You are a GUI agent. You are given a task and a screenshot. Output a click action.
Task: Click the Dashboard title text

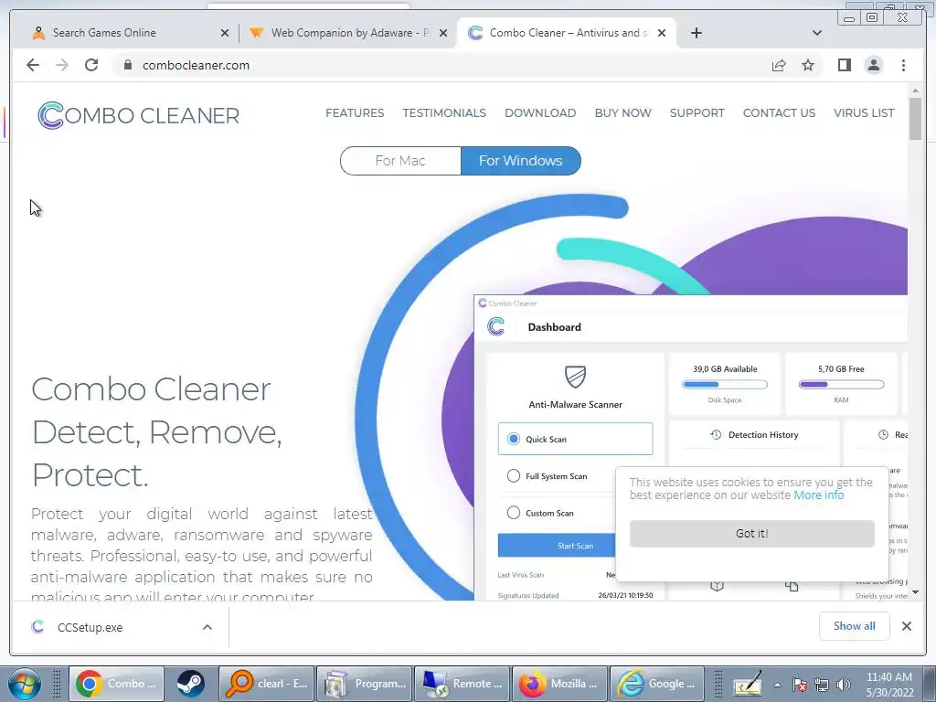point(554,327)
